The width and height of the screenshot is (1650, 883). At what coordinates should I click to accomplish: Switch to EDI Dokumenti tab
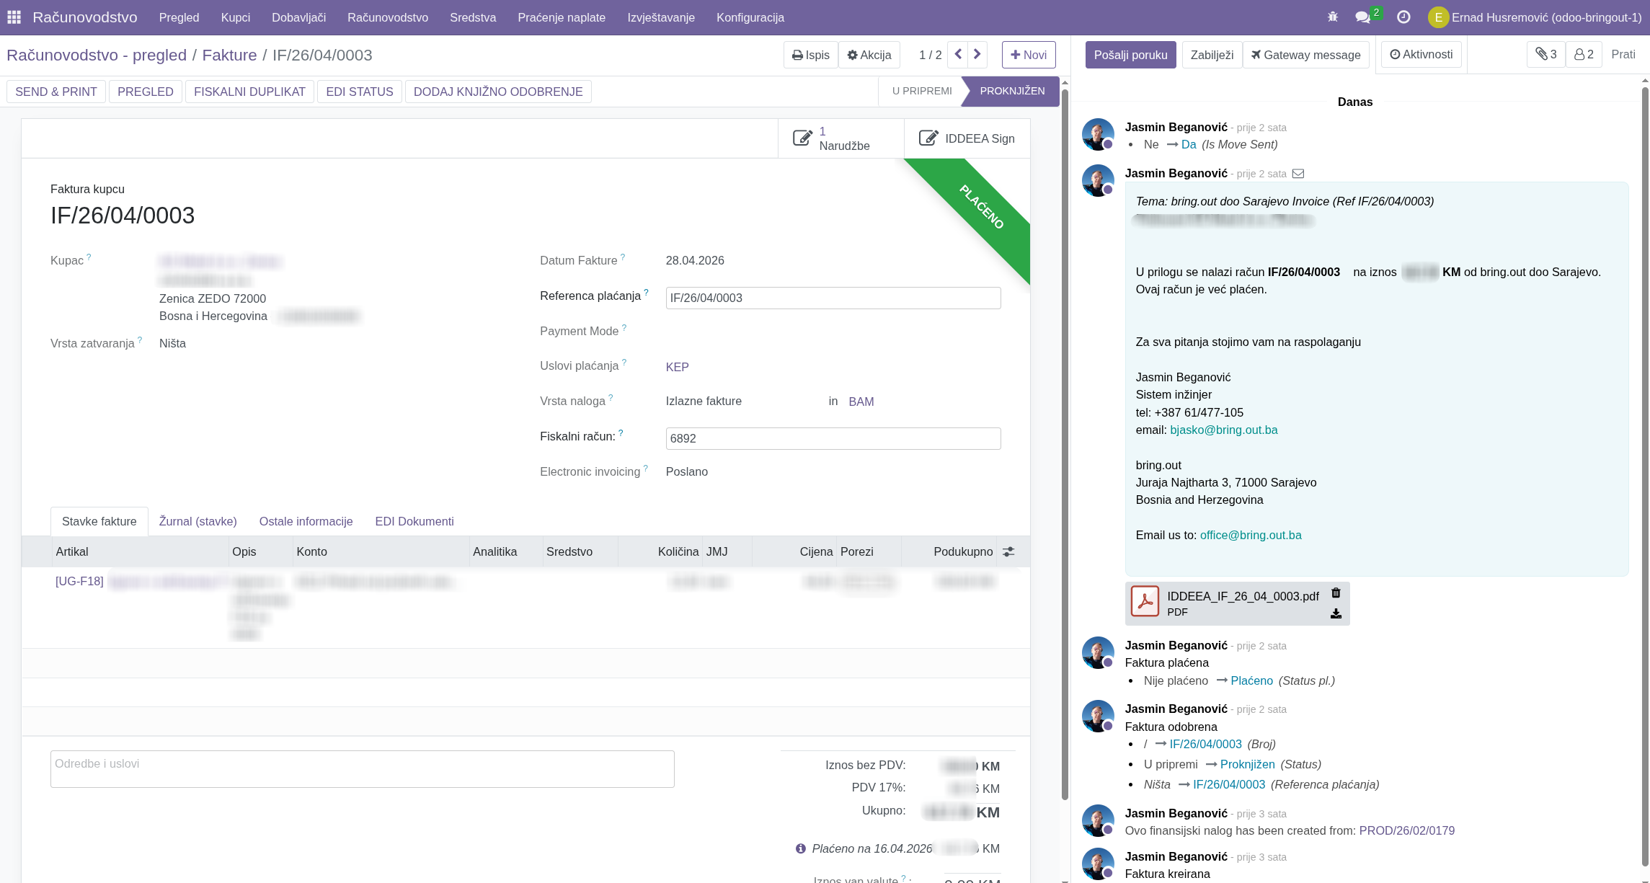pyautogui.click(x=414, y=521)
